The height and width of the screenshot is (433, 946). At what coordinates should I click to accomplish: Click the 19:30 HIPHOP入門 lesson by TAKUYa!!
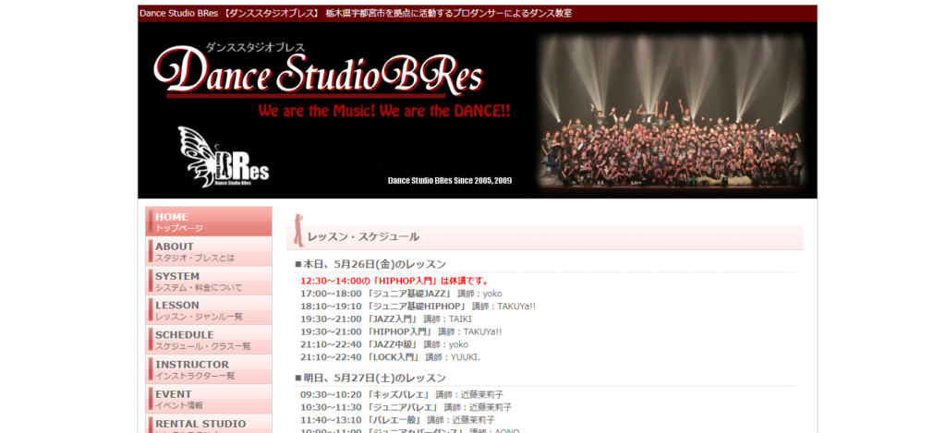point(401,331)
